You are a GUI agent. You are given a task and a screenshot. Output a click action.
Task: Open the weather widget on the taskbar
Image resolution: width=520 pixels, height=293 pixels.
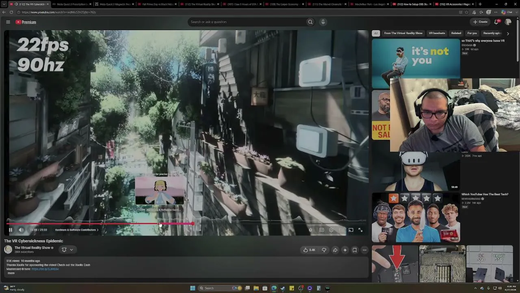click(x=14, y=288)
